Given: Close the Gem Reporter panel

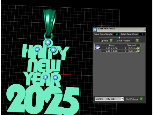Looking at the screenshot, I should pyautogui.click(x=144, y=29).
